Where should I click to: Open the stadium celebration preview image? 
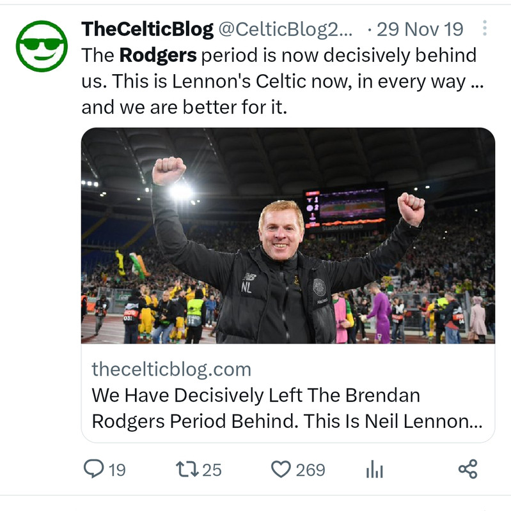coord(288,235)
